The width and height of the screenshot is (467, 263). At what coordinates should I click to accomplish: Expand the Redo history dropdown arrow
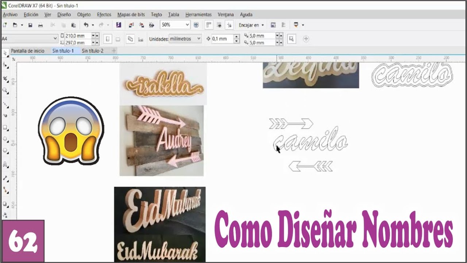point(108,25)
